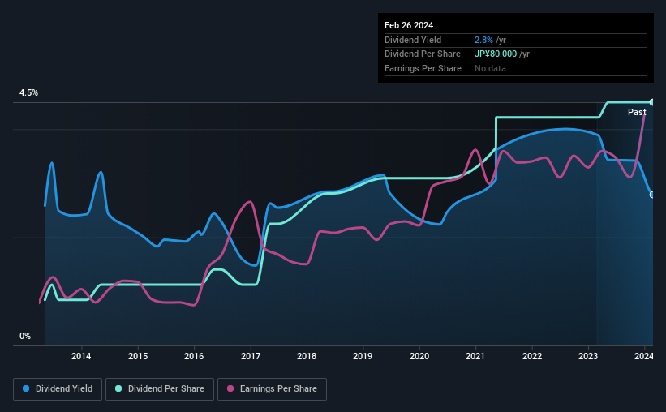The height and width of the screenshot is (412, 666).
Task: Click the blue Dividend Yield end-point marker
Action: click(652, 195)
